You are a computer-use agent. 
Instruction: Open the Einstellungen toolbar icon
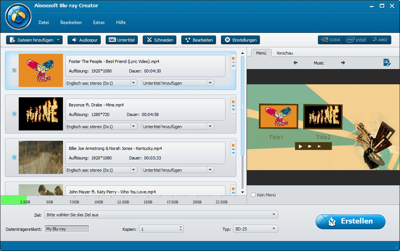(241, 39)
